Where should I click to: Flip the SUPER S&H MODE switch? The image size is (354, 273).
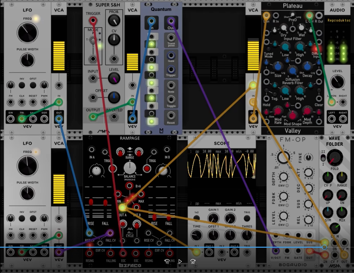point(93,40)
